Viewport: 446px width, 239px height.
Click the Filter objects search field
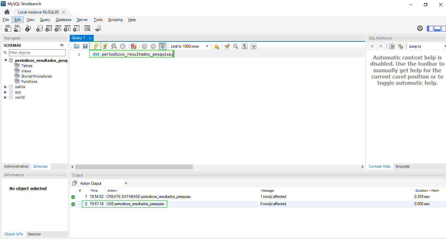point(37,53)
